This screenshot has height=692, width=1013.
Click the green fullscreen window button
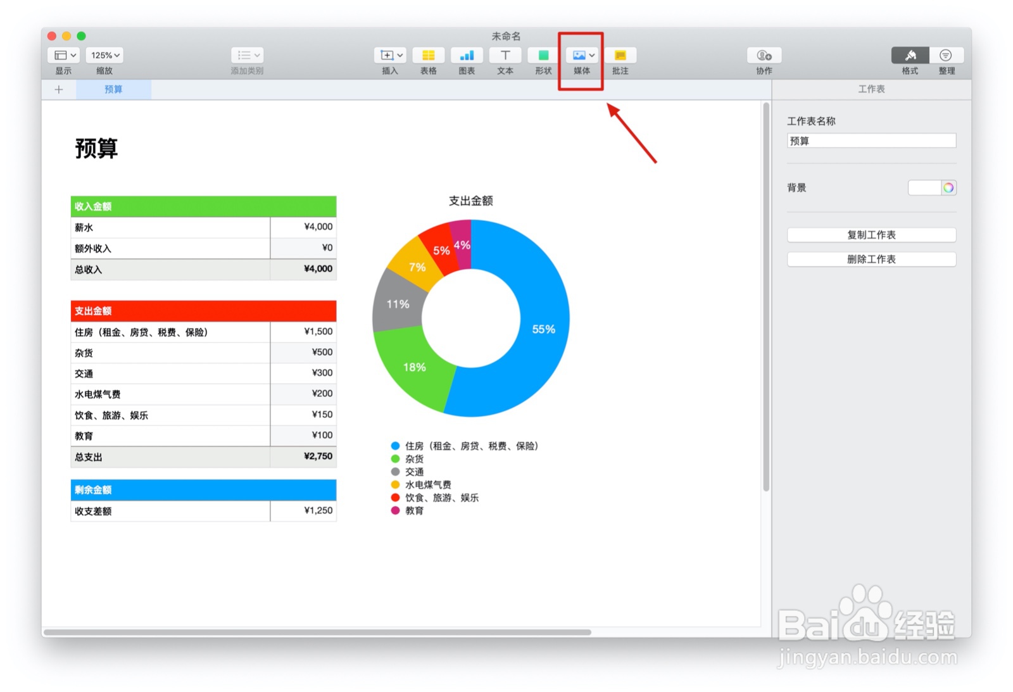point(81,36)
